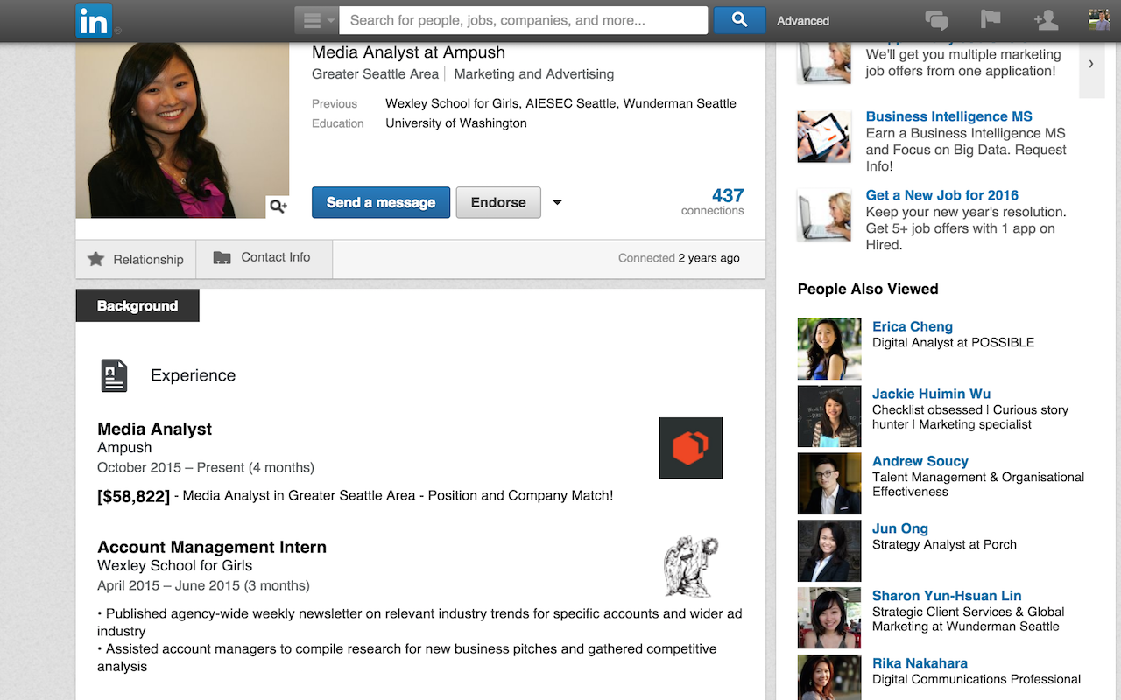This screenshot has height=700, width=1121.
Task: Open Andrew Soucy's profile
Action: (x=920, y=461)
